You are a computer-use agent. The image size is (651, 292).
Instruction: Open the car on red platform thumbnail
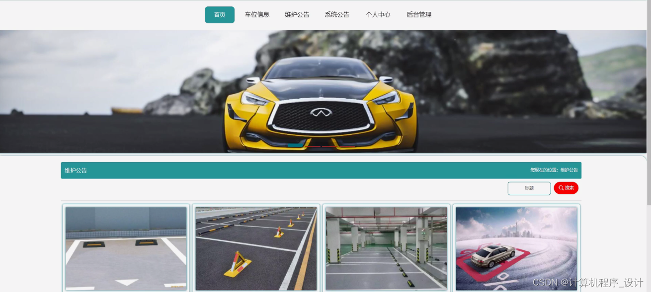pyautogui.click(x=517, y=248)
